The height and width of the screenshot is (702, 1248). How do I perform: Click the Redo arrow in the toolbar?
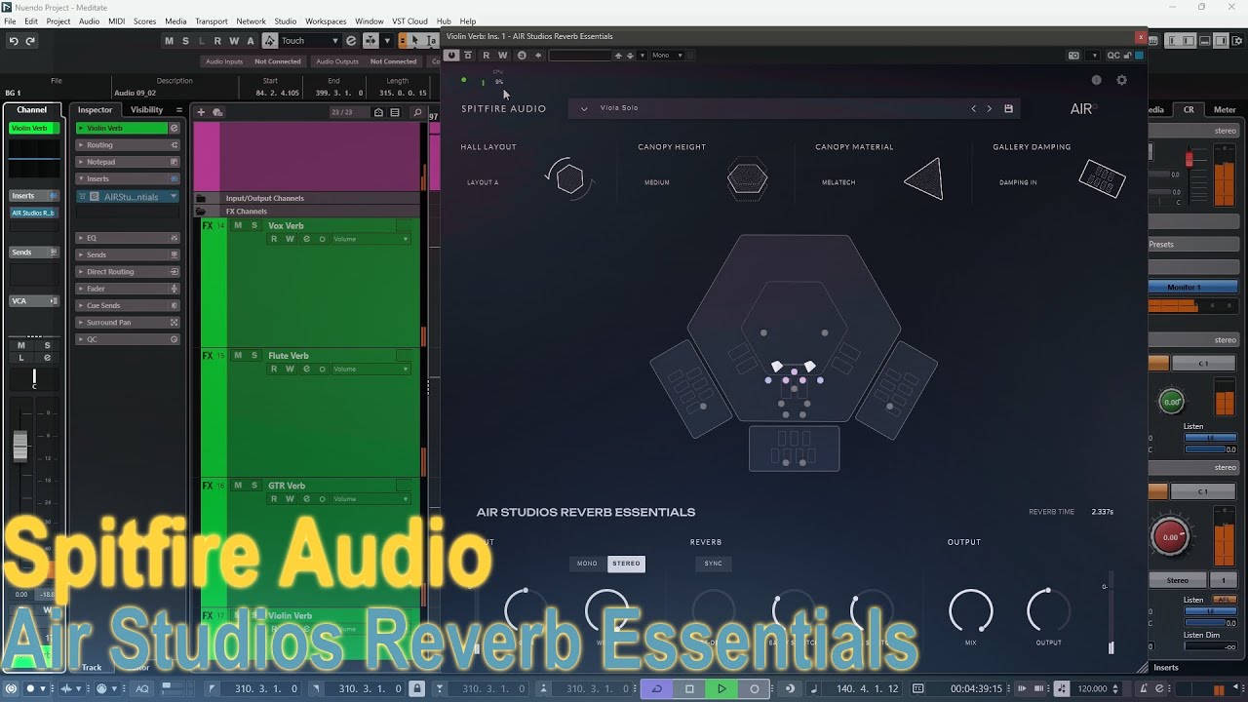(x=30, y=41)
